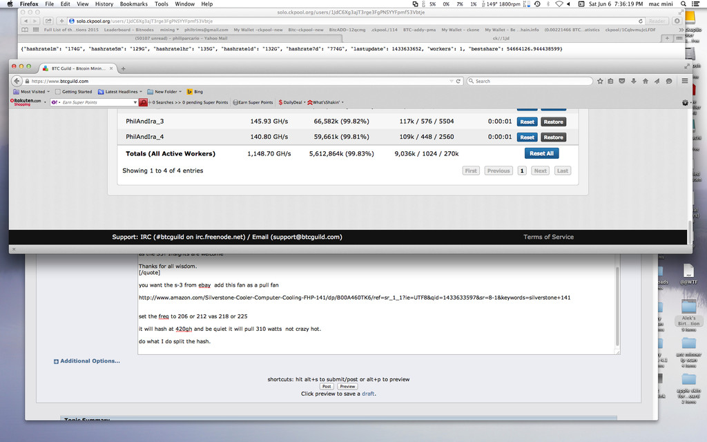Click the Safari window reload icon
This screenshot has height=442, width=707.
coord(640,21)
